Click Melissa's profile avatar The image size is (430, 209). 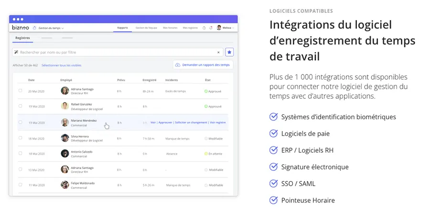[219, 28]
